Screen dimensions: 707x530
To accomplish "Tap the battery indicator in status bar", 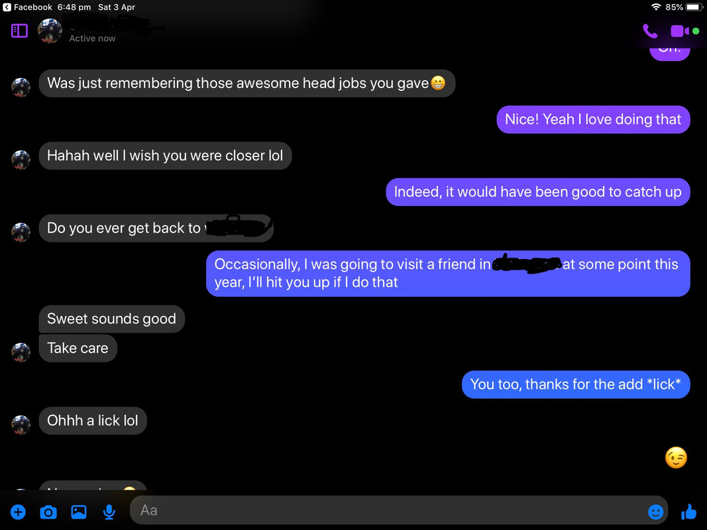I will coord(694,7).
